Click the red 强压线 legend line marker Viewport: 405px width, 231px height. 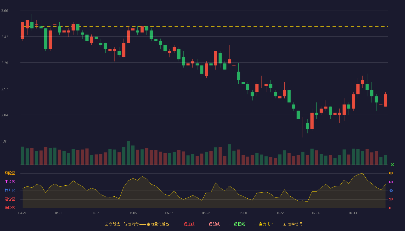click(x=180, y=224)
